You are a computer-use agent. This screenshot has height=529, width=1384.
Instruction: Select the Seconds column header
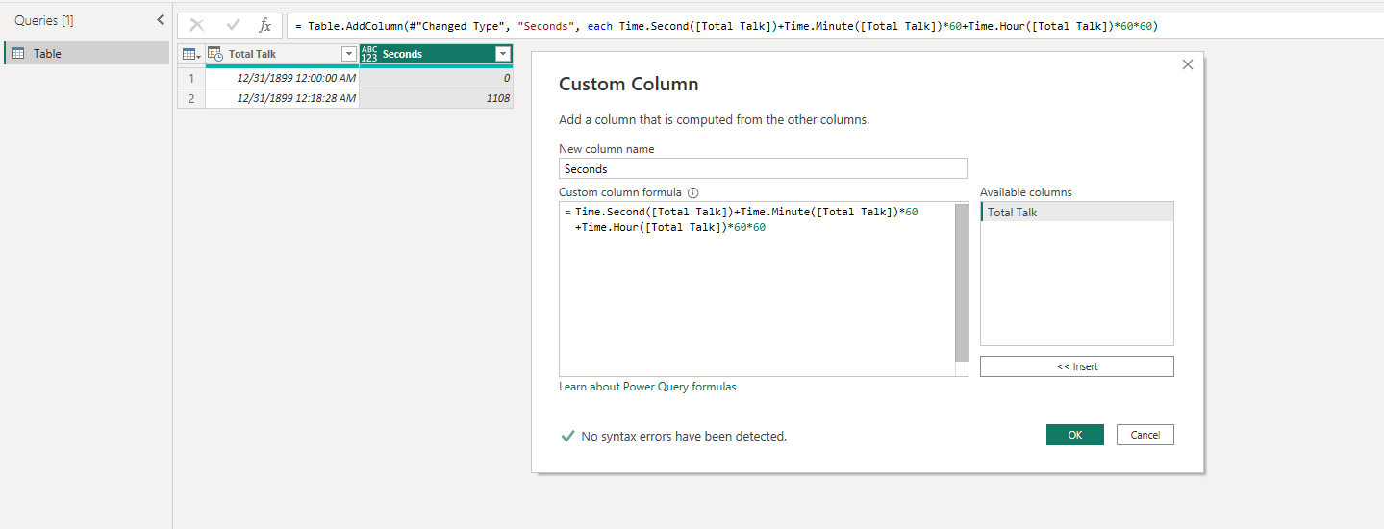pyautogui.click(x=436, y=55)
